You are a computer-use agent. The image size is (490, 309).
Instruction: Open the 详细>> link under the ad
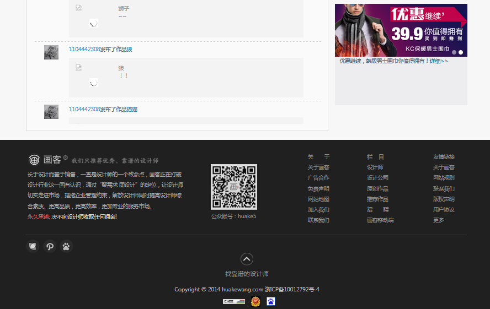[439, 61]
